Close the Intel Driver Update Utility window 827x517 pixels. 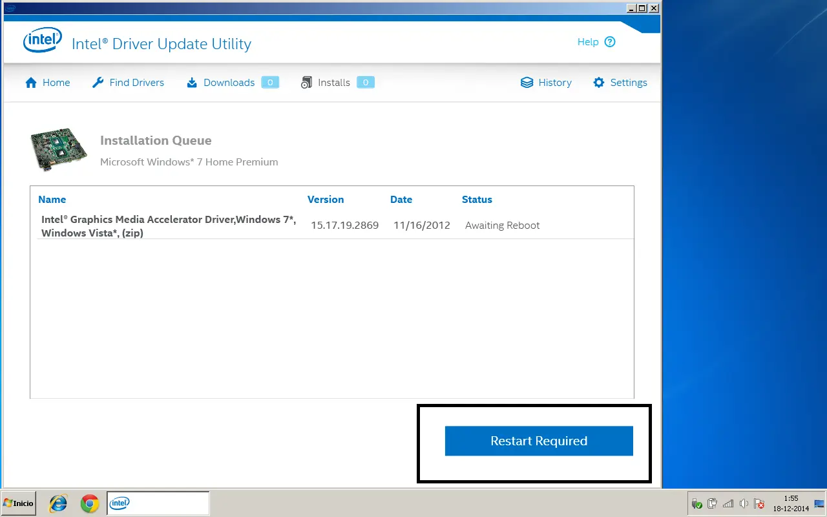point(654,8)
